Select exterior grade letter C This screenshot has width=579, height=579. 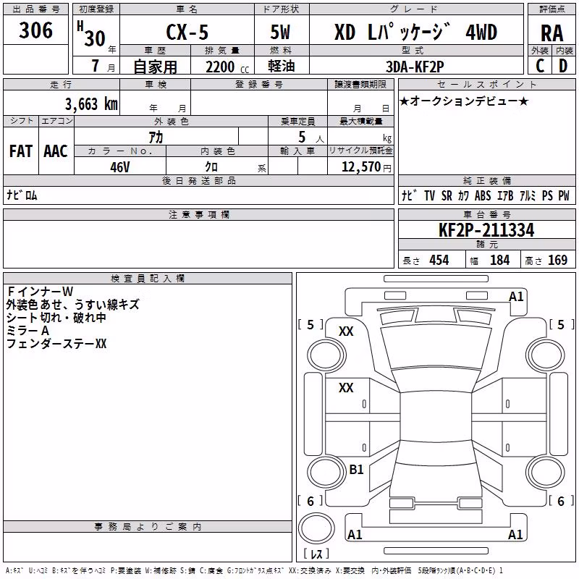coord(540,66)
